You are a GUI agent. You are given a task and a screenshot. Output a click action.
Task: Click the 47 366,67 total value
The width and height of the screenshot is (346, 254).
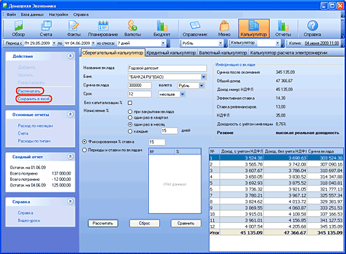click(295, 233)
